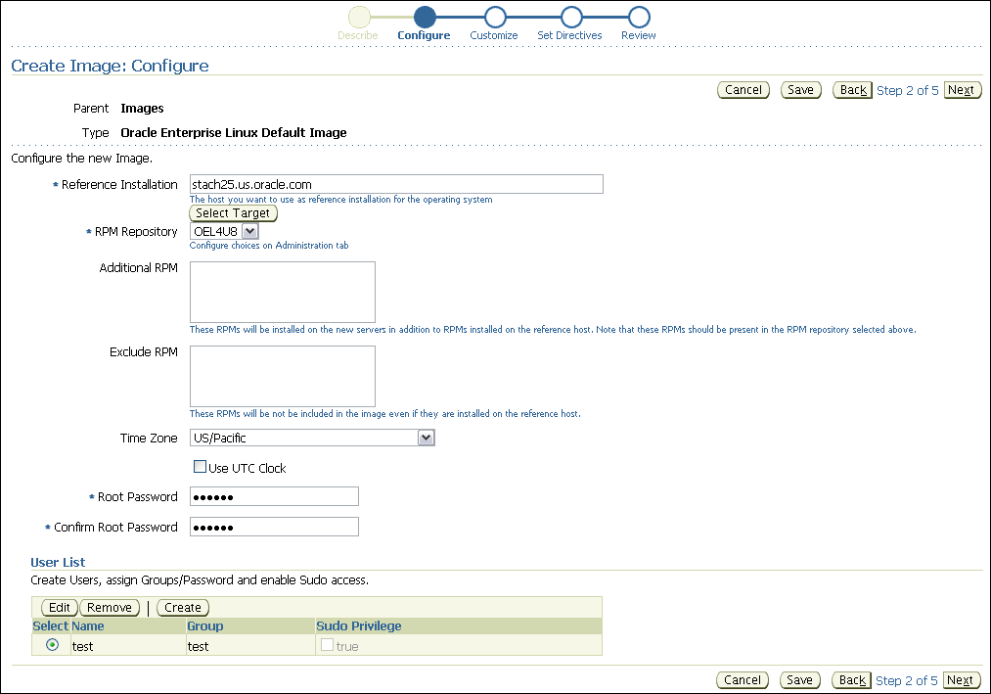
Task: Click the 'Create Image: Configure' page heading
Action: tap(110, 66)
